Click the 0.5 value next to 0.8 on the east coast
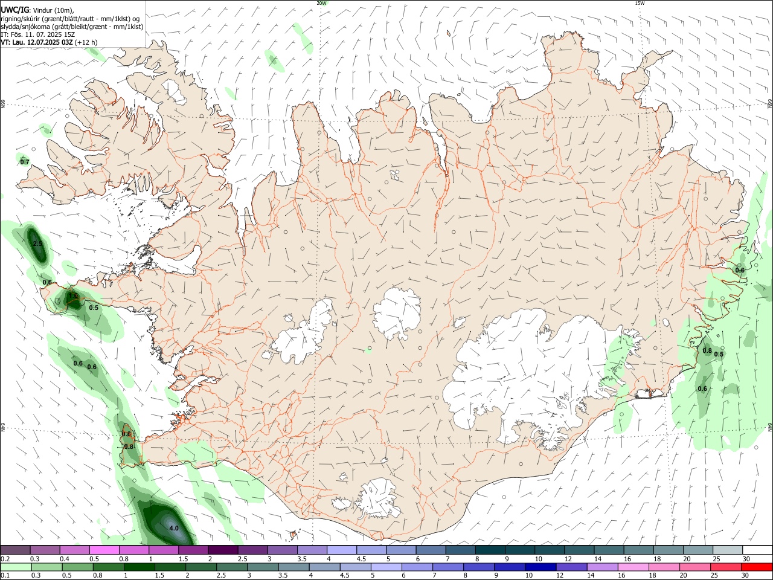 (x=719, y=354)
